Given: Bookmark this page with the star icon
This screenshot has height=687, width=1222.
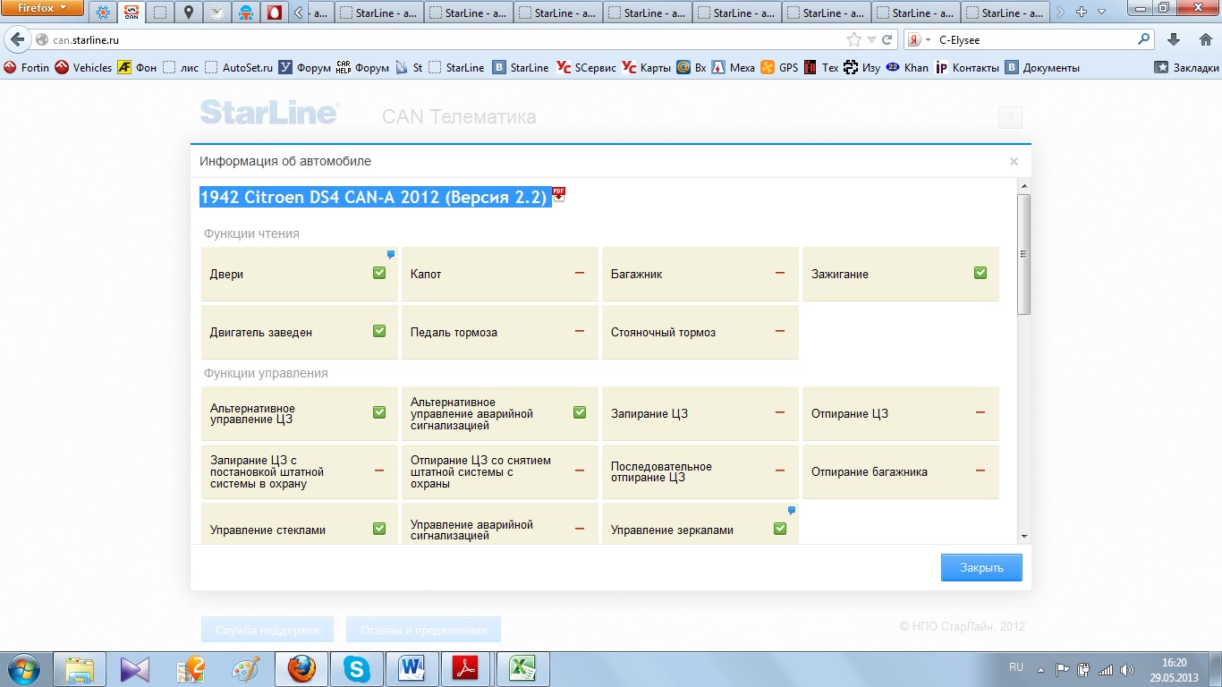Looking at the screenshot, I should (854, 40).
